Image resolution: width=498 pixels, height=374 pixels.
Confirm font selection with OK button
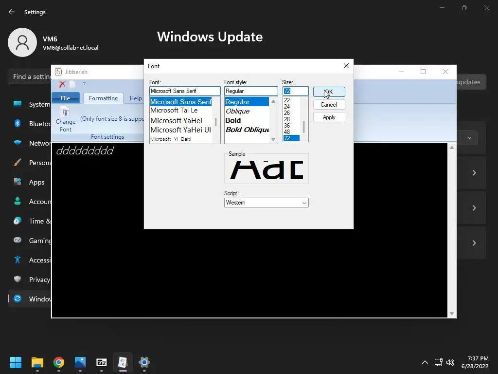click(x=329, y=92)
